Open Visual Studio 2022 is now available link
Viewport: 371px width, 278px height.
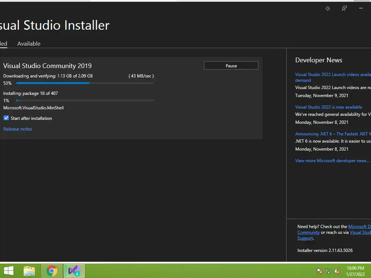[x=328, y=107]
